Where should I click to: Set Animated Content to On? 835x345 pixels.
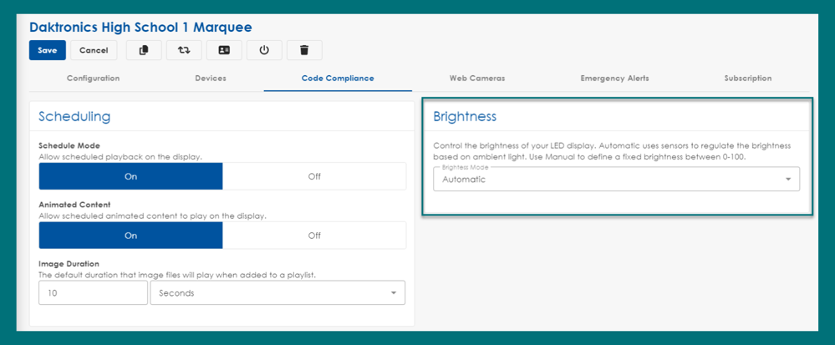tap(130, 236)
